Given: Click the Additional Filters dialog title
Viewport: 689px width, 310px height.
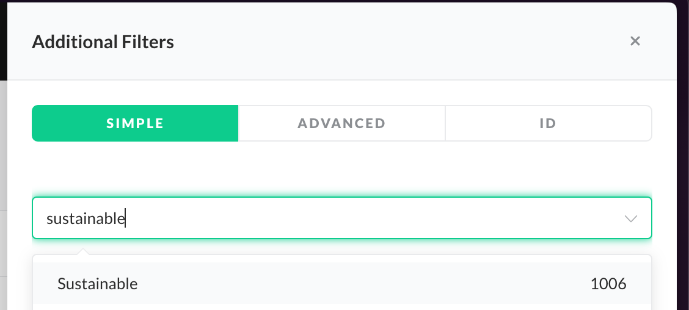Looking at the screenshot, I should click(x=103, y=42).
